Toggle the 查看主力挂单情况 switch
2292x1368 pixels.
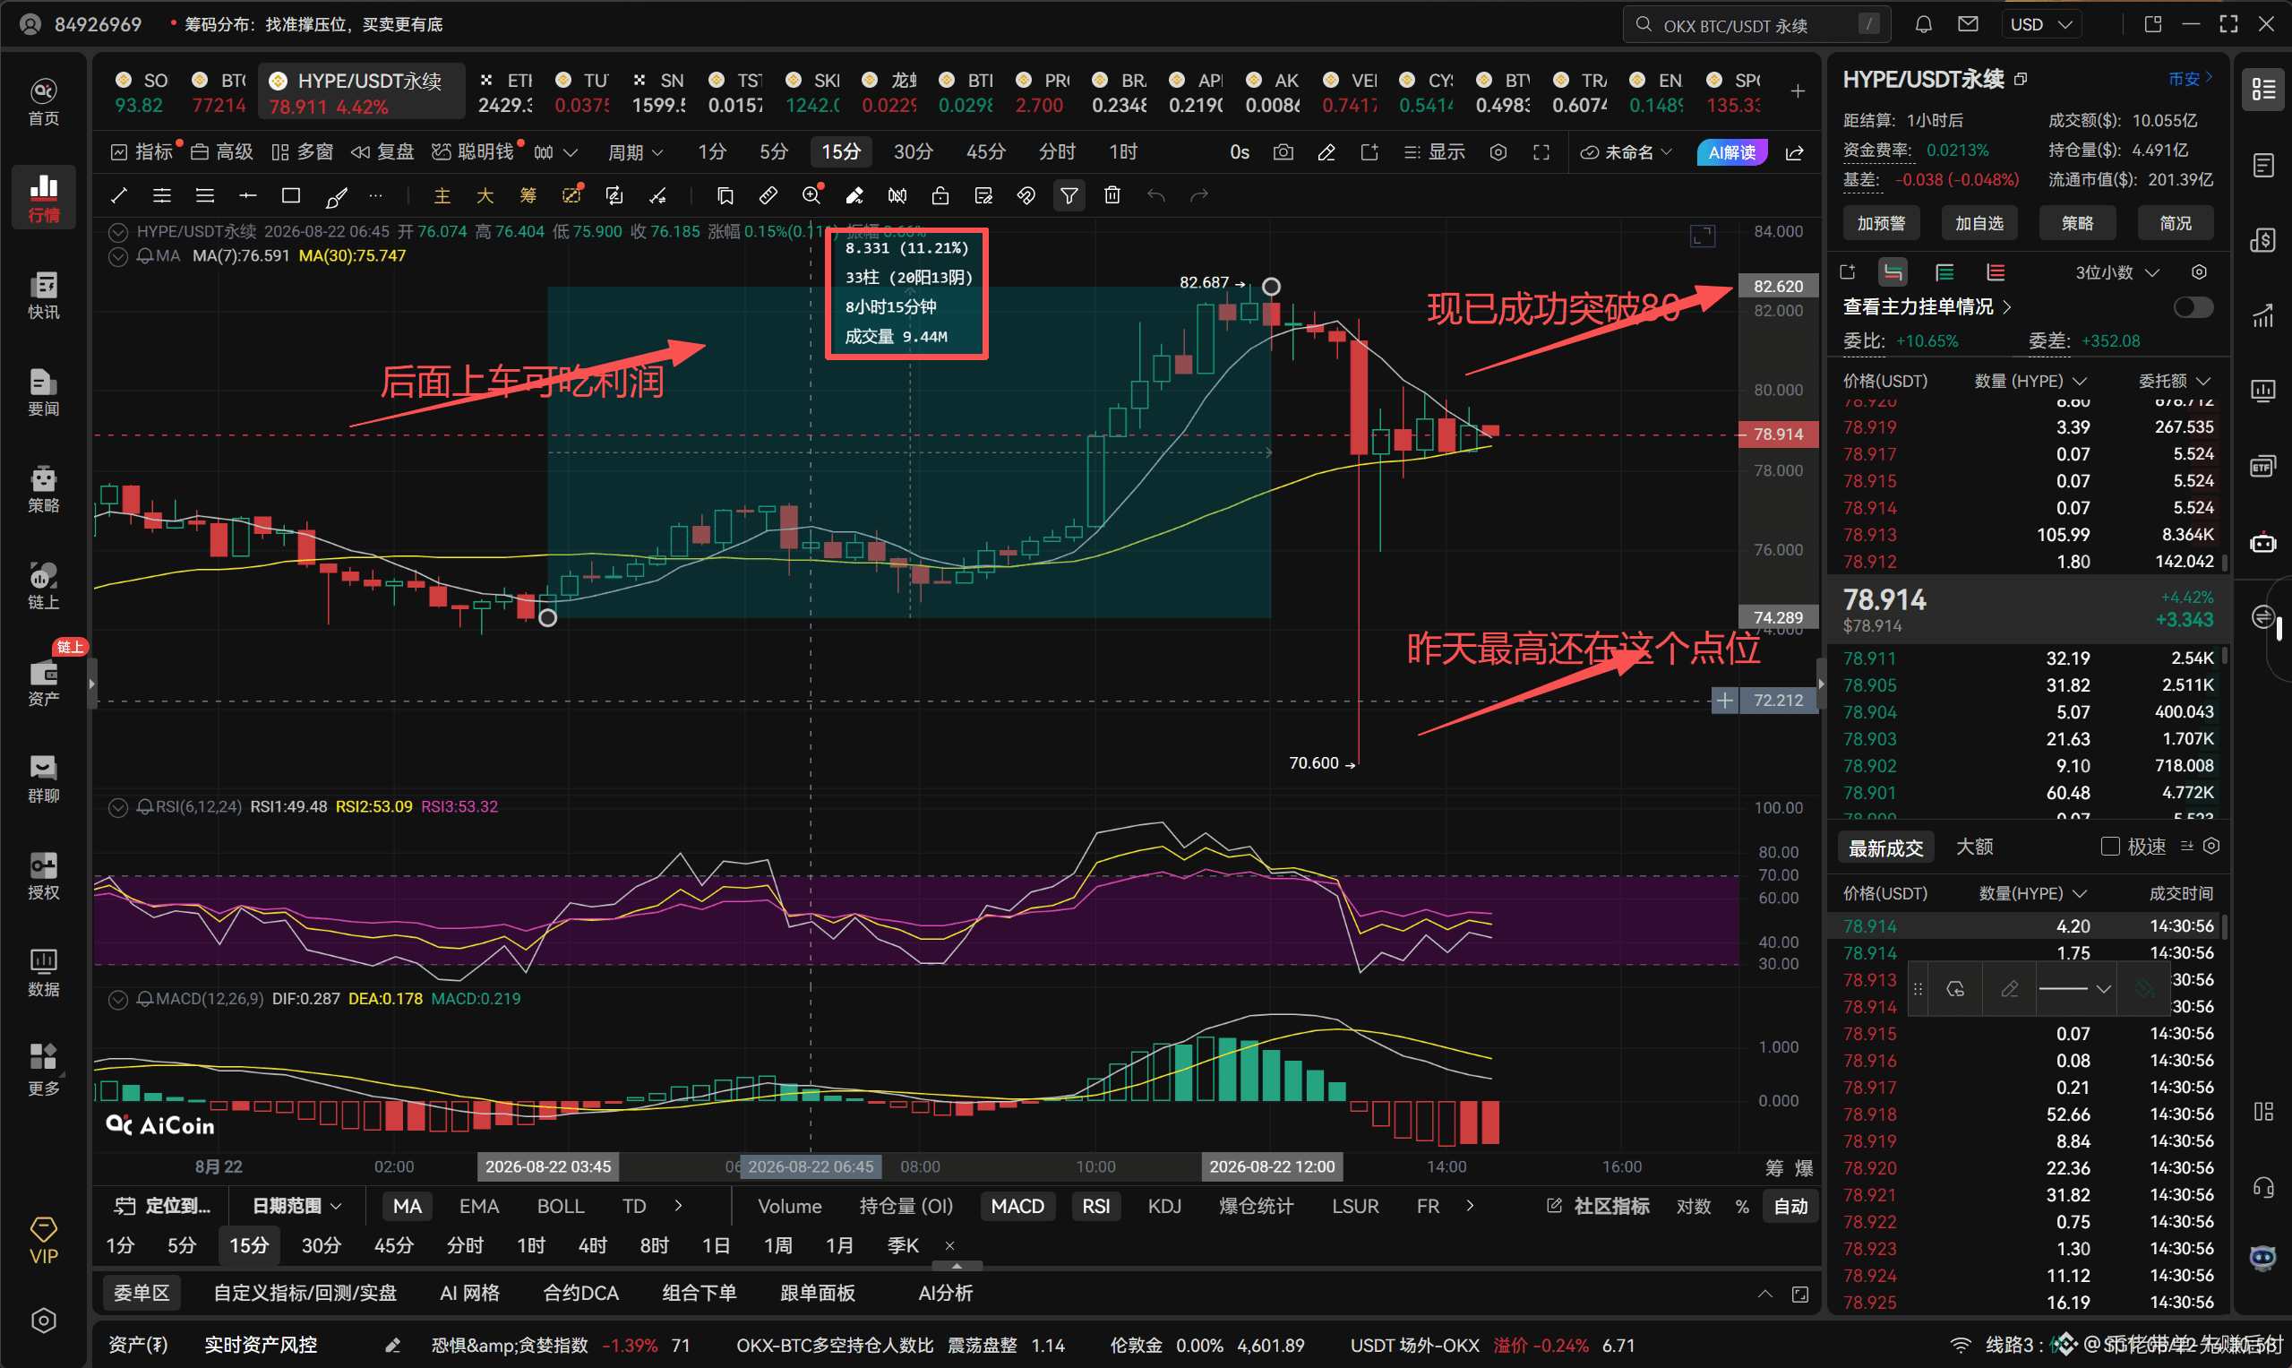tap(2193, 307)
